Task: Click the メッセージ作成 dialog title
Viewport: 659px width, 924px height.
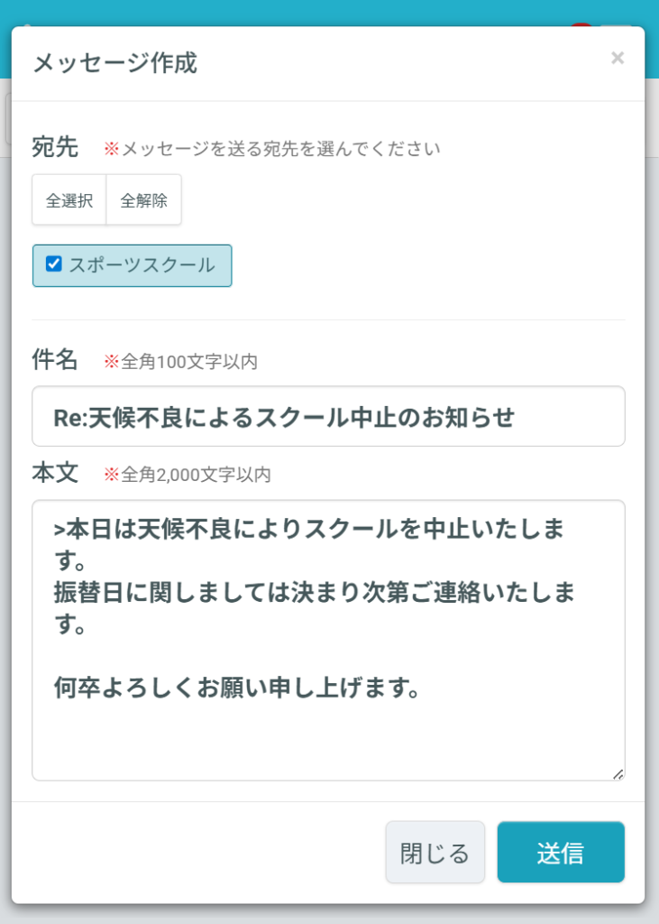Action: coord(114,64)
